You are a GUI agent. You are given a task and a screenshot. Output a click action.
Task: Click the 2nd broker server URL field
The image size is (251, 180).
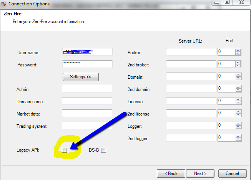point(191,64)
